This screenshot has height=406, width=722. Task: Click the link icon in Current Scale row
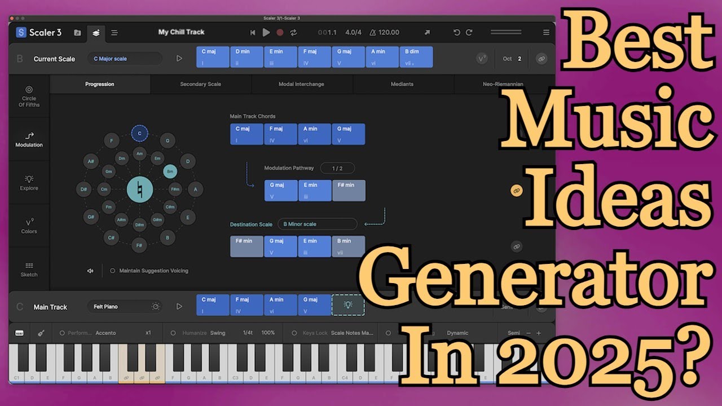coord(541,58)
